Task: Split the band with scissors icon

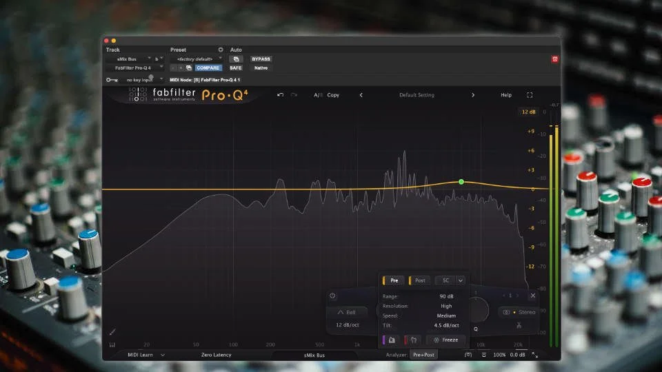Action: click(x=519, y=325)
